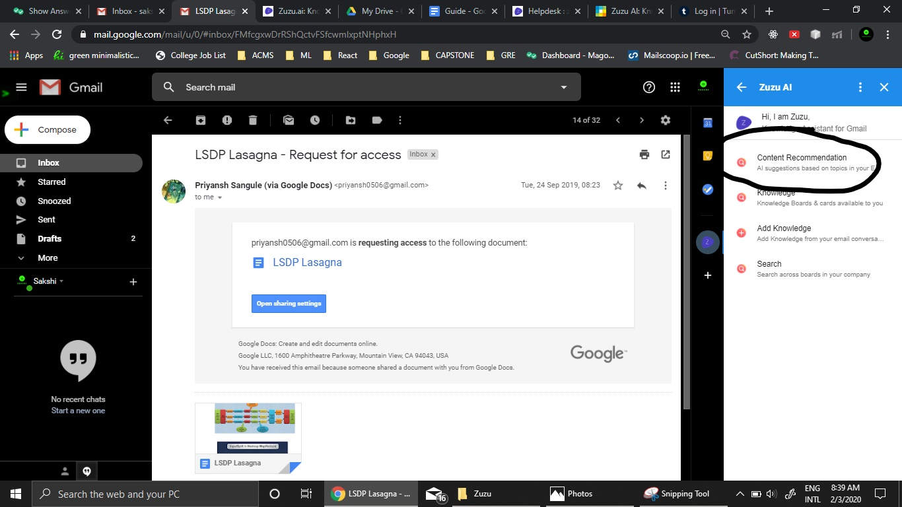Move email to folder icon

[351, 120]
